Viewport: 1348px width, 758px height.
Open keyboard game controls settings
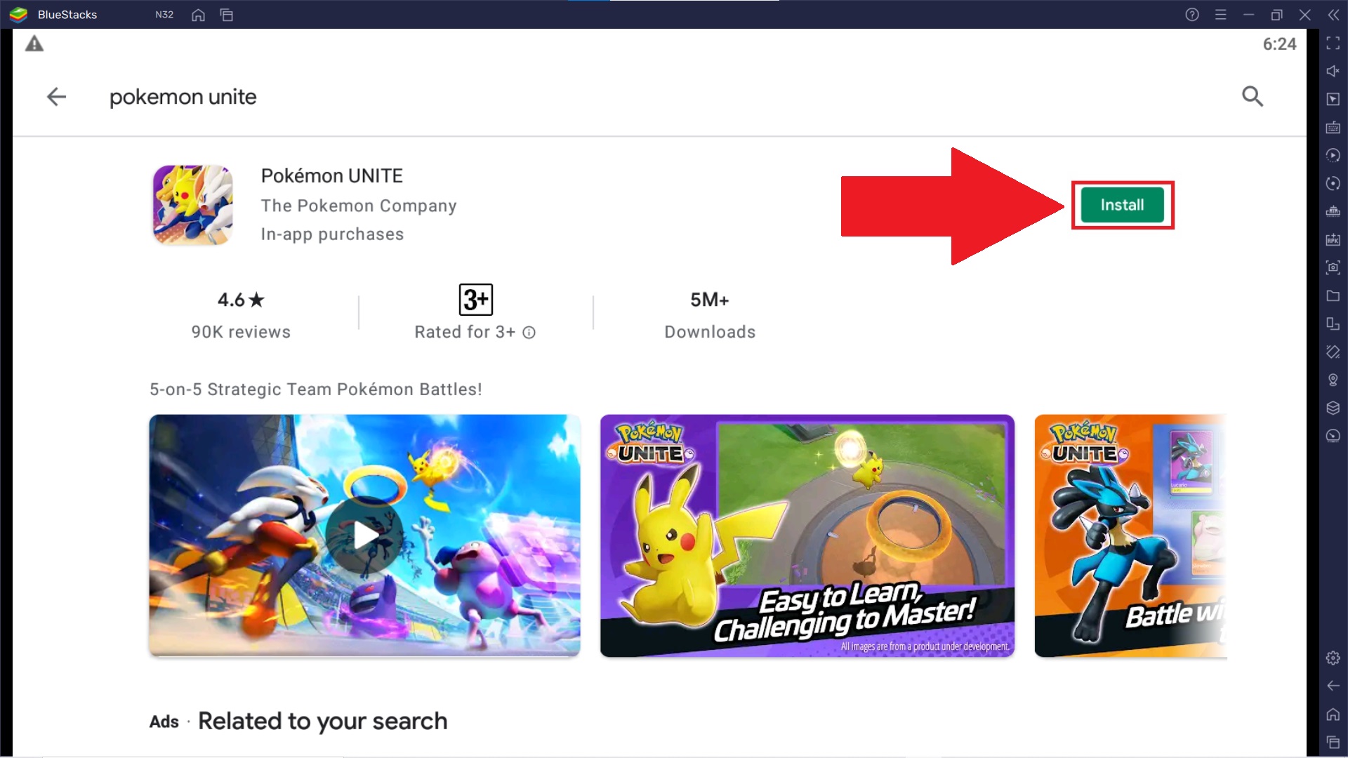click(1333, 128)
